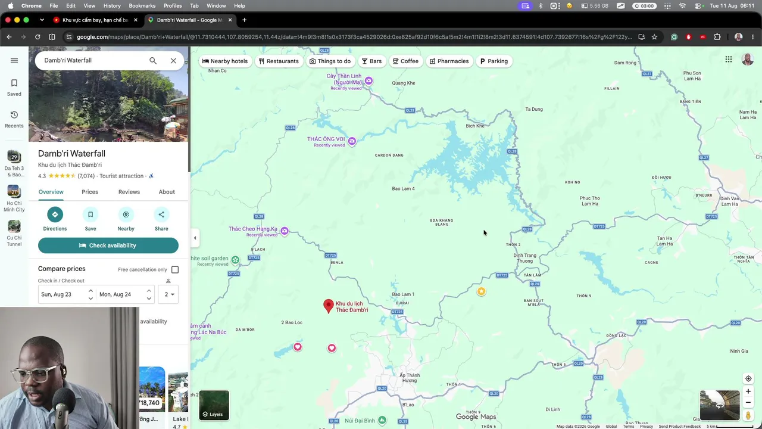Open the History menu in the menu bar

click(x=112, y=5)
